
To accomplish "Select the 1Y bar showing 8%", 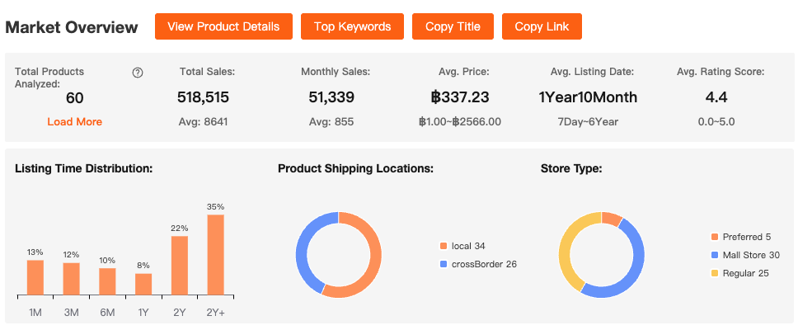I will (x=143, y=284).
